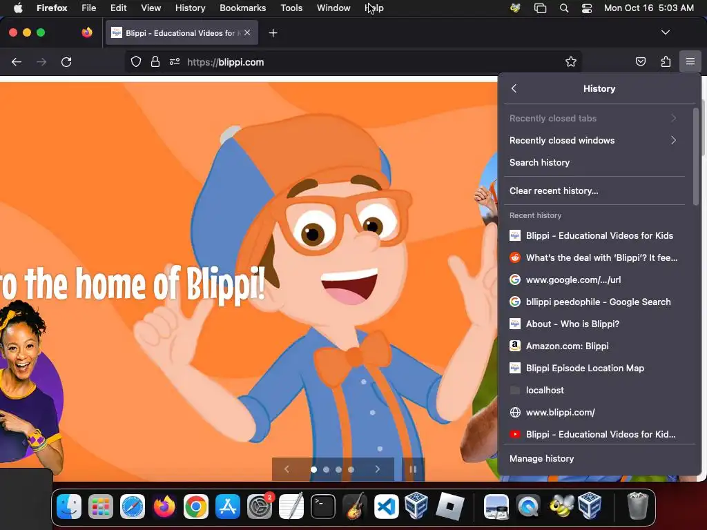Launch GarageBand from the Dock
This screenshot has height=530, width=707.
click(354, 506)
